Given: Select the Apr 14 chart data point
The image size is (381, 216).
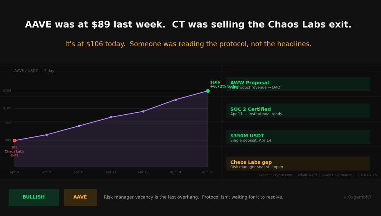Looking at the screenshot, I should point(176,100).
